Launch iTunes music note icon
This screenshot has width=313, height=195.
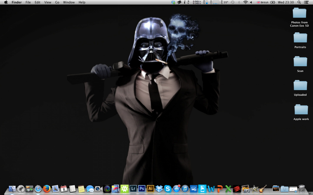tap(185, 189)
